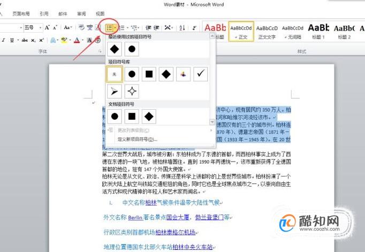Click the yellow text highlight color button
Screen dimensions: 365x252
(x=64, y=40)
